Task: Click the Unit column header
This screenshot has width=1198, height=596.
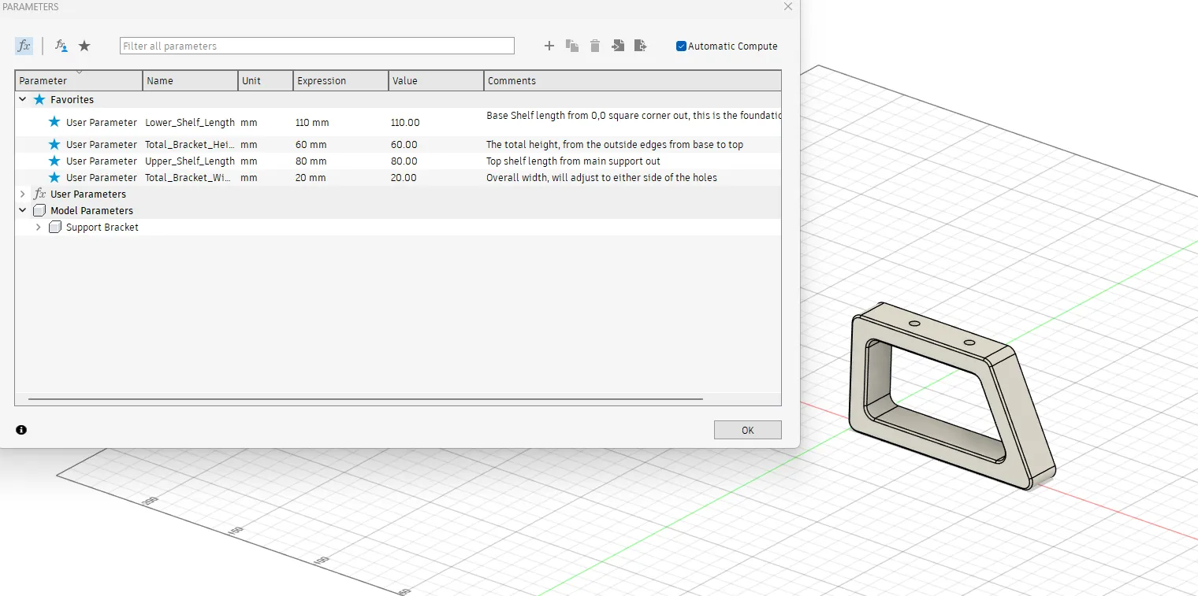Action: 266,80
